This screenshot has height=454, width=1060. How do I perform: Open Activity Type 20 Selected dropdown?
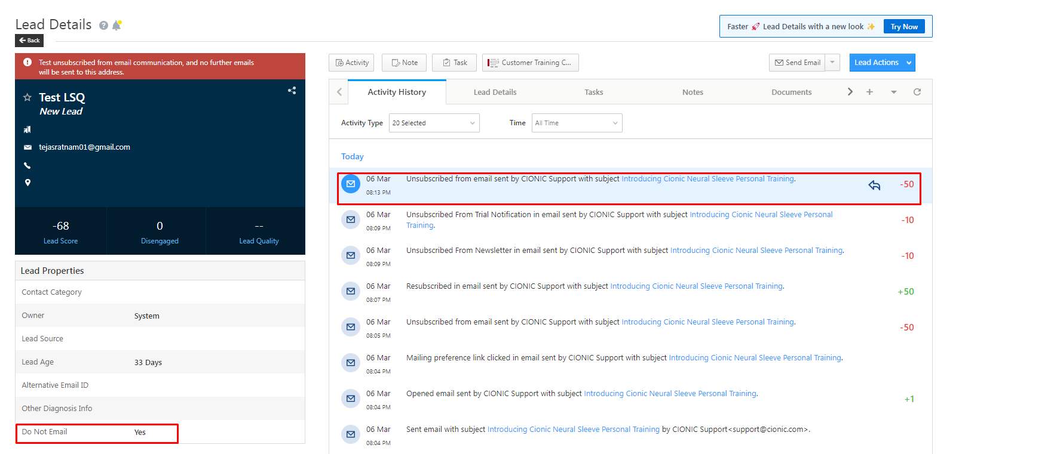click(434, 123)
